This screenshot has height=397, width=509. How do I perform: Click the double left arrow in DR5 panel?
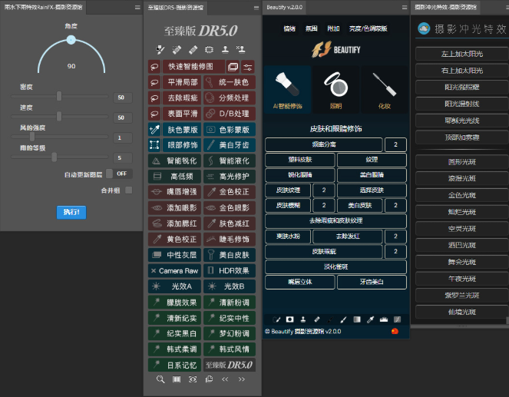tap(225, 379)
